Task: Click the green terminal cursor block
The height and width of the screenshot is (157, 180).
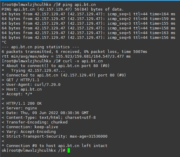Action: click(69, 151)
